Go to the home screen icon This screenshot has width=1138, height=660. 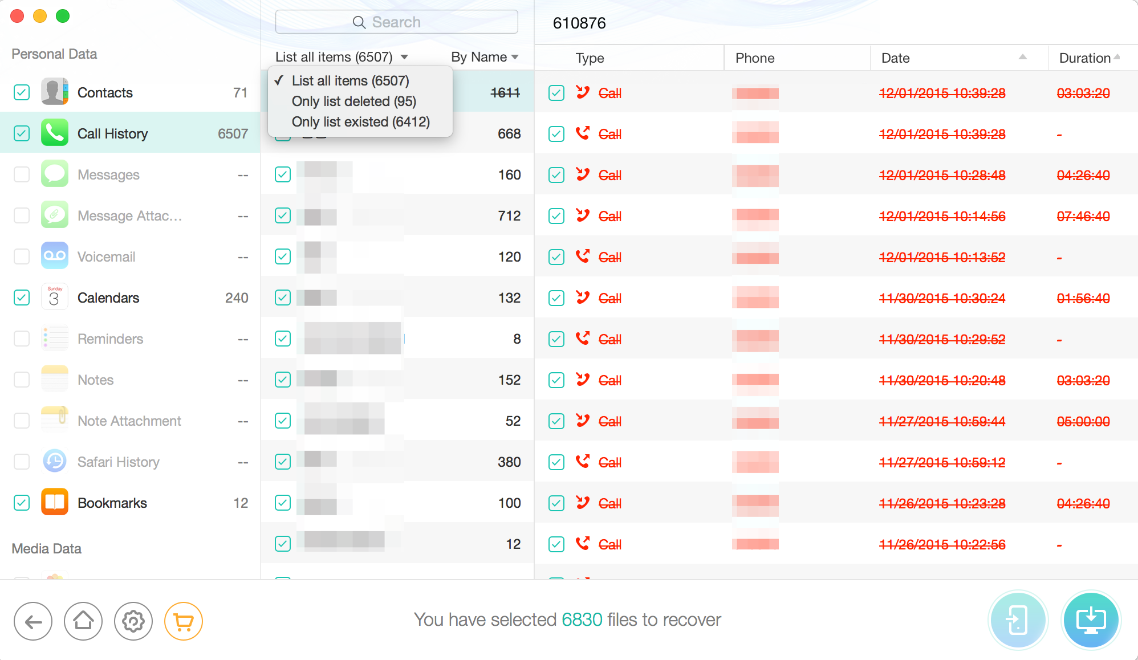click(83, 621)
